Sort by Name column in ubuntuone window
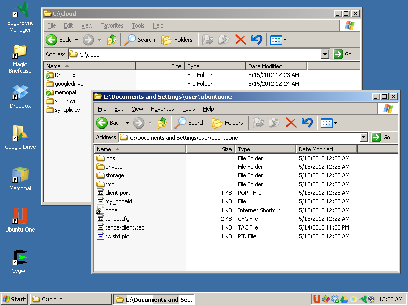Viewport: 408px width, 306px height. tap(140, 149)
